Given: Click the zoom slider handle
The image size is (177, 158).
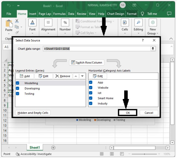Looking at the screenshot, I should point(144,154).
